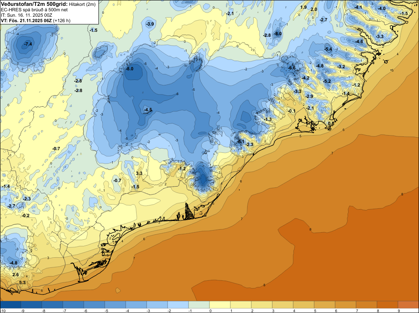Select the -3.2 temperature label
The image size is (419, 313).
click(341, 67)
